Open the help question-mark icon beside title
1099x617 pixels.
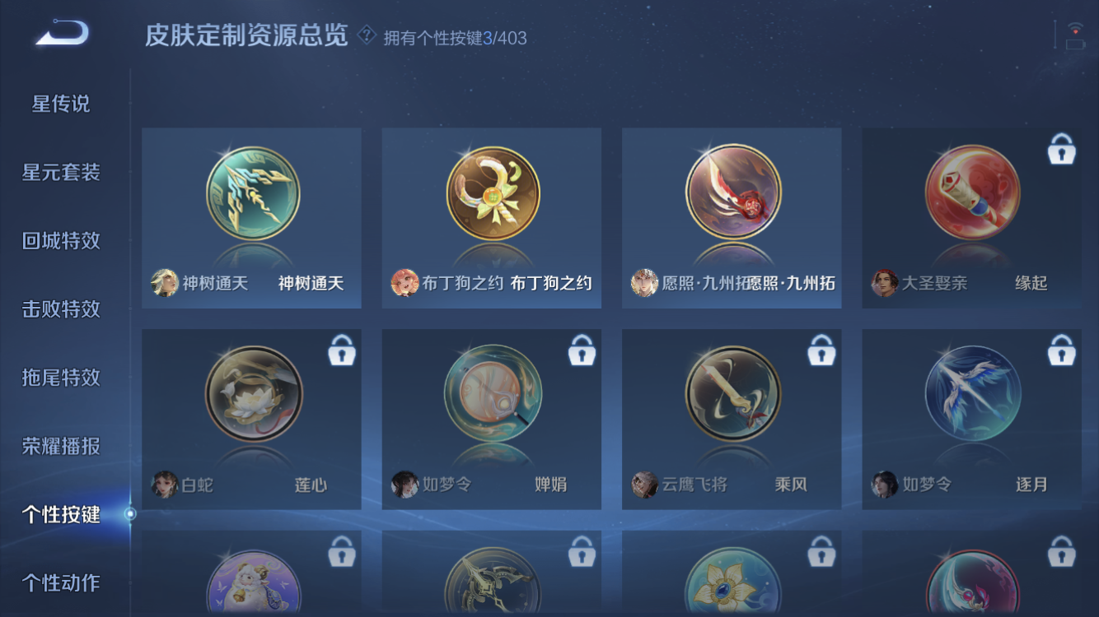point(367,35)
